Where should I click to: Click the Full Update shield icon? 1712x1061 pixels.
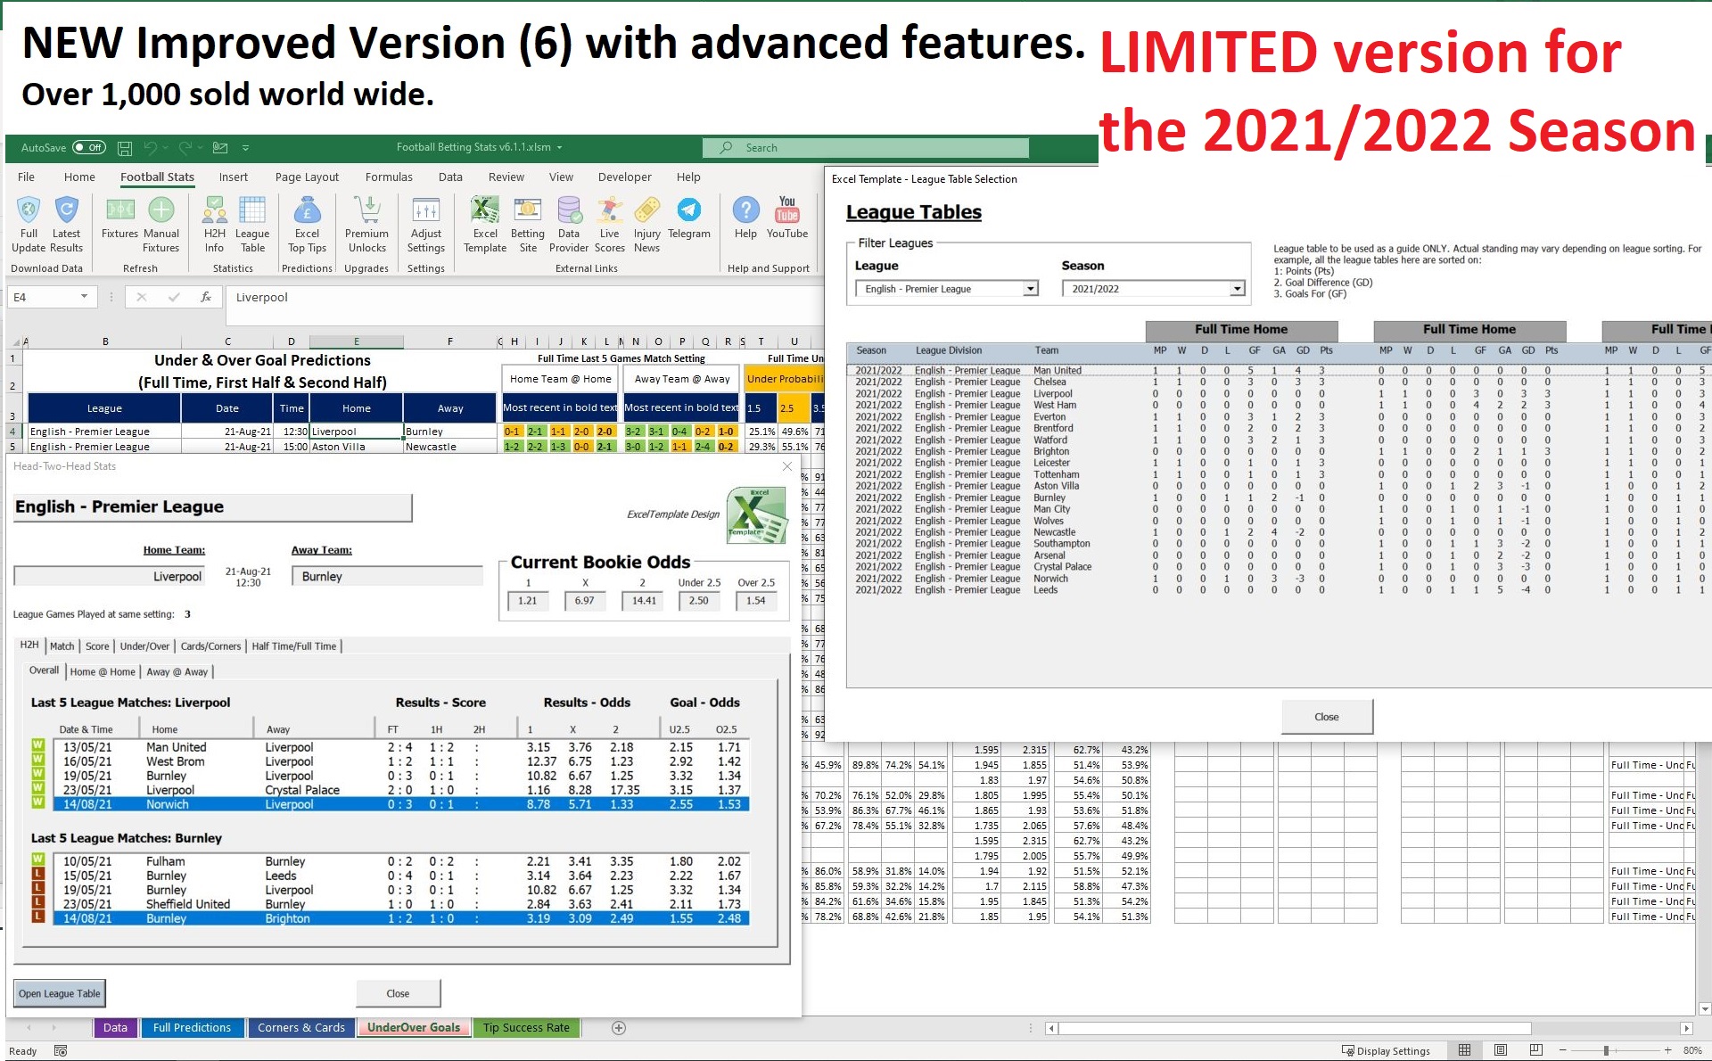point(29,211)
